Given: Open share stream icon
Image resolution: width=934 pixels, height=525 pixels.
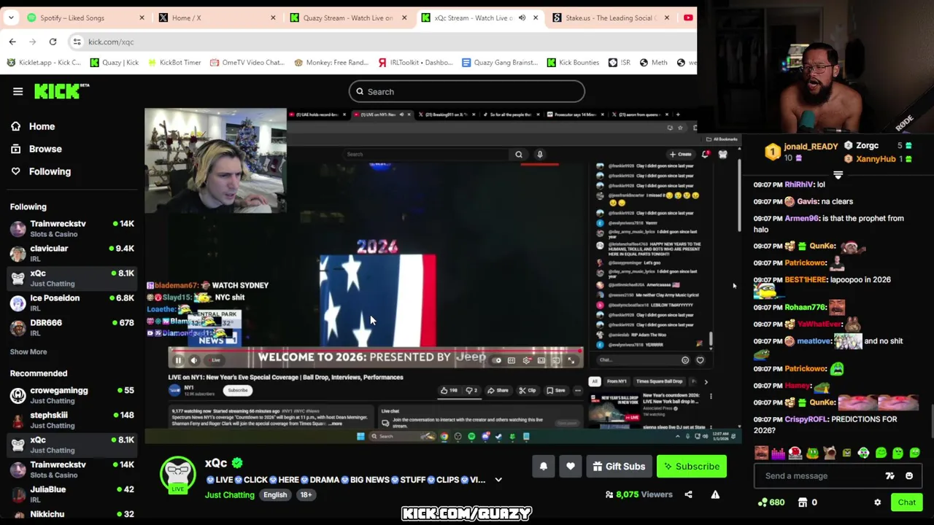Looking at the screenshot, I should (x=688, y=494).
